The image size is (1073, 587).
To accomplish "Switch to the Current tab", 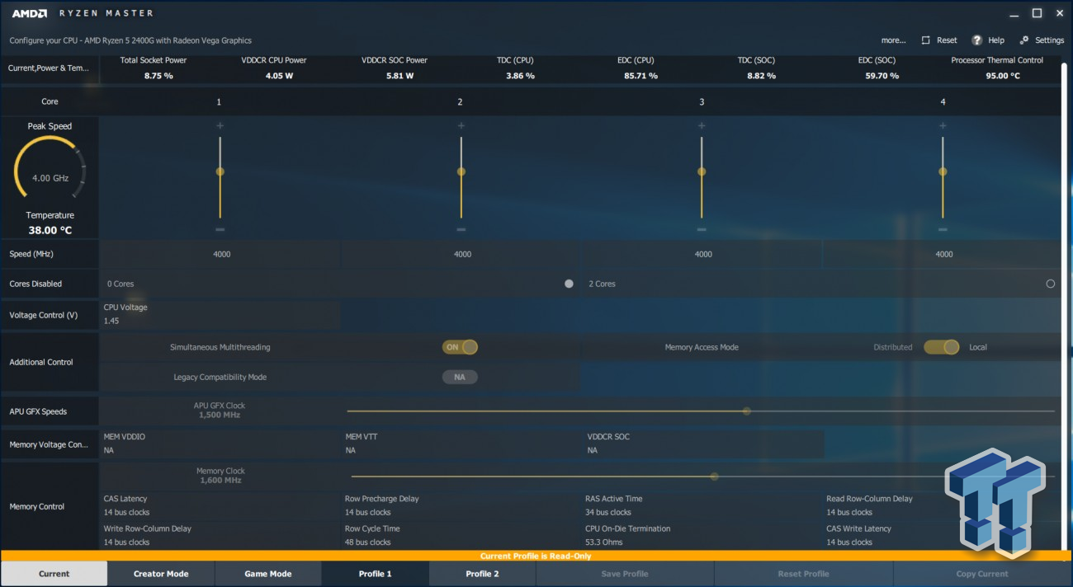I will [54, 574].
